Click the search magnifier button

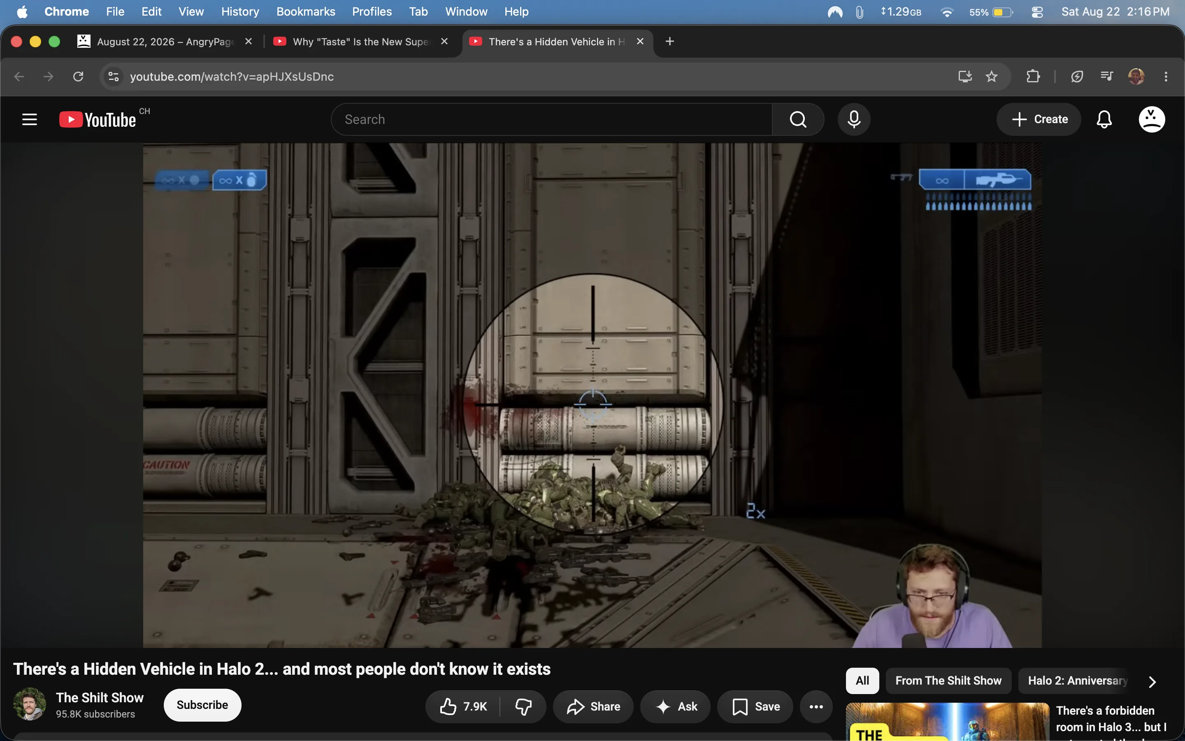798,119
